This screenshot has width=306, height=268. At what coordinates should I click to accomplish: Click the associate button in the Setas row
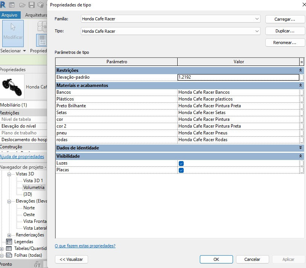click(302, 113)
